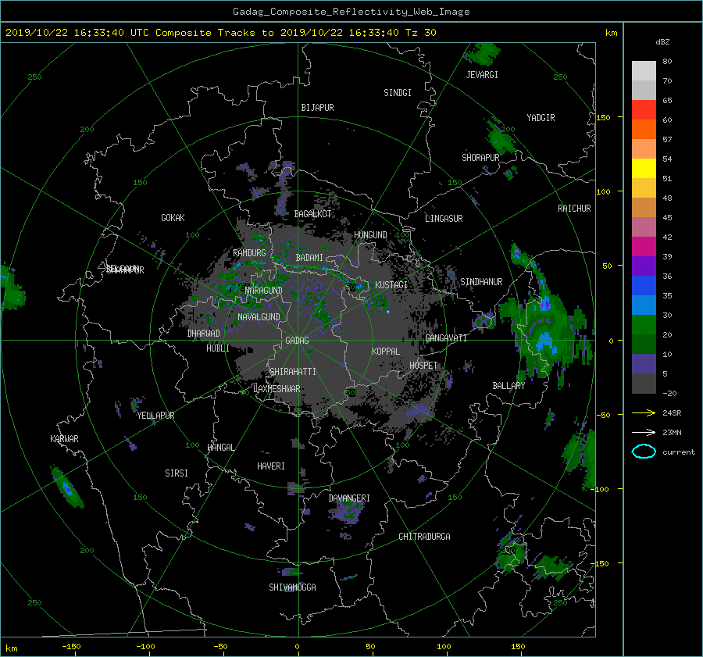Click the HOSPET city label
703x657 pixels.
click(x=423, y=366)
